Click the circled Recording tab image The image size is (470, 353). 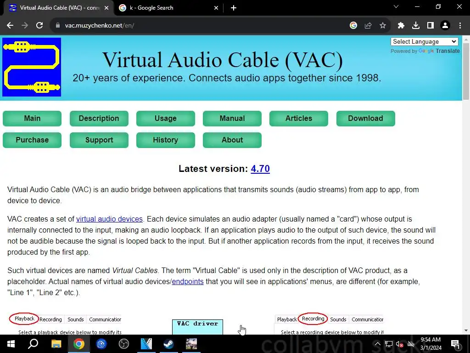[313, 319]
